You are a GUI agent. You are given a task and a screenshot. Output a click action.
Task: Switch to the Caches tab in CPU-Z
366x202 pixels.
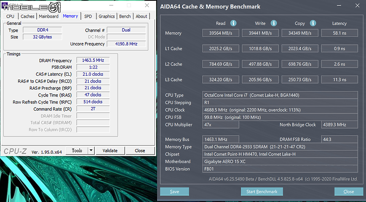pos(27,16)
